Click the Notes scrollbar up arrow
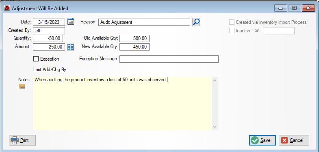This screenshot has height=152, width=319. click(215, 80)
